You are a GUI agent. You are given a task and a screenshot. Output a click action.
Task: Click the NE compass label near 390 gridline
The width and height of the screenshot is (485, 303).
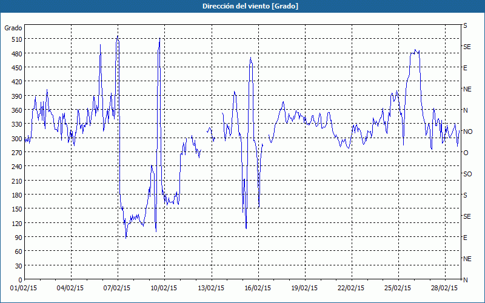[x=467, y=89]
